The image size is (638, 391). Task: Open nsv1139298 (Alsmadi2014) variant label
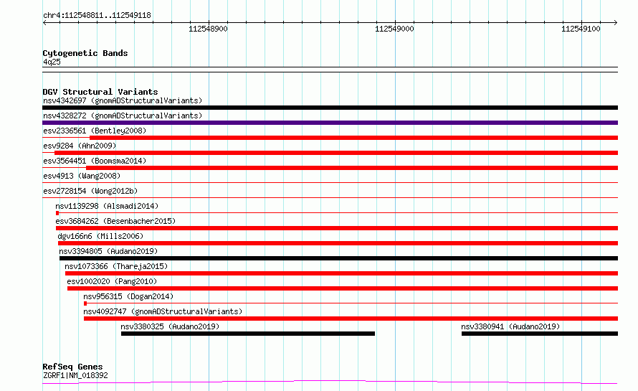click(107, 206)
